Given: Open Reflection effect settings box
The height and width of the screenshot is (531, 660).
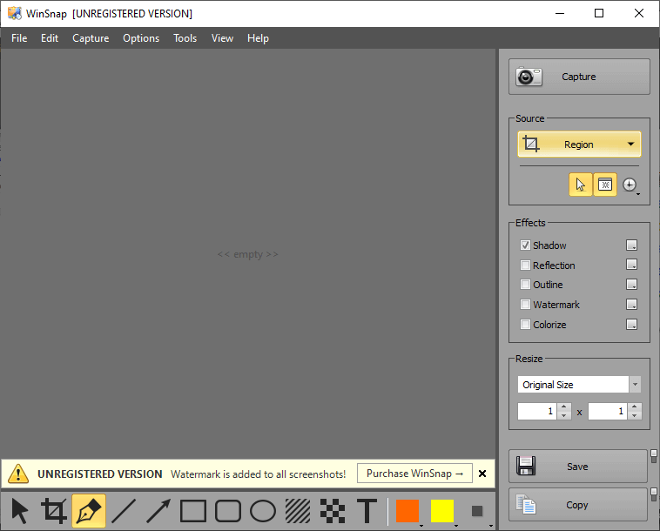Looking at the screenshot, I should coord(631,265).
